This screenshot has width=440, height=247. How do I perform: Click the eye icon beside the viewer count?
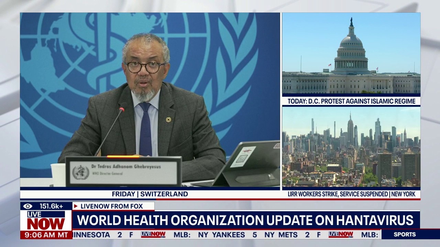[28, 206]
